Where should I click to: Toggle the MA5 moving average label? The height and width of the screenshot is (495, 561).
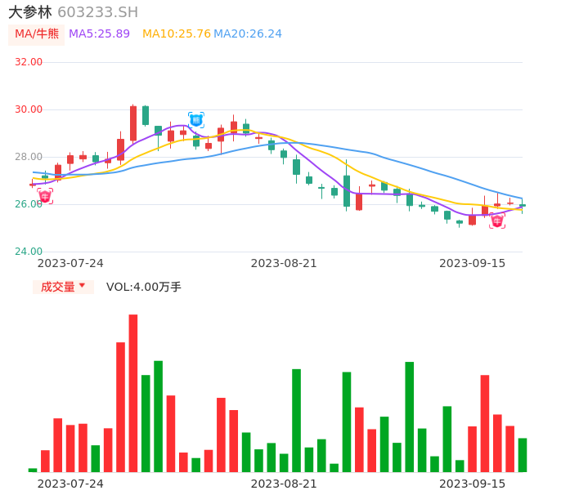[x=99, y=34]
